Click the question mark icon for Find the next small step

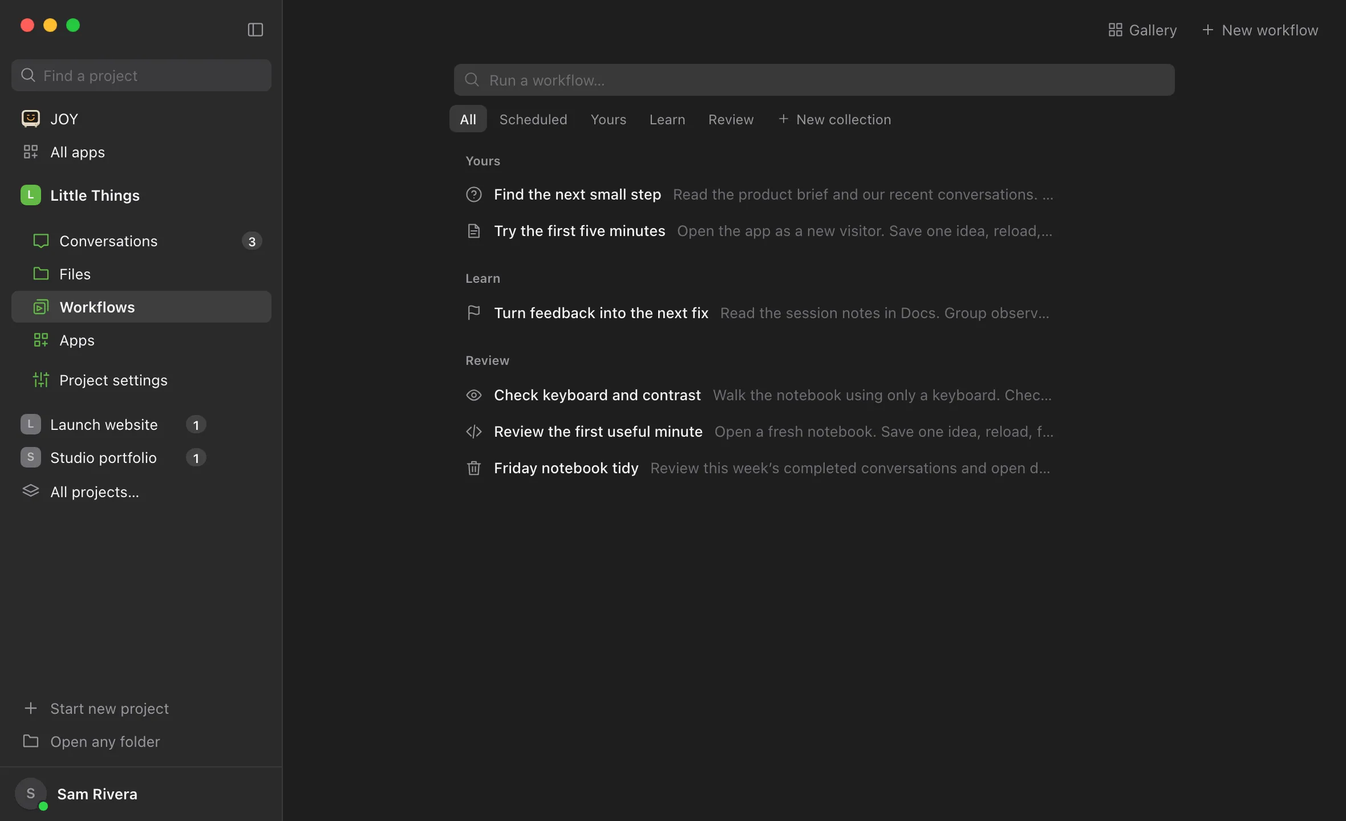pos(474,194)
